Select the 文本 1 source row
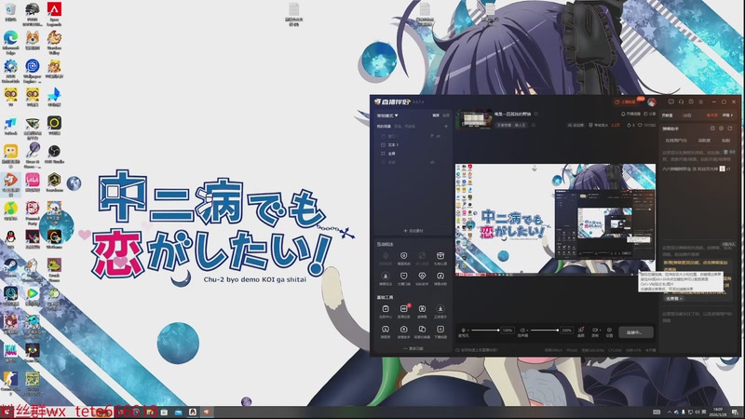 tap(412, 145)
